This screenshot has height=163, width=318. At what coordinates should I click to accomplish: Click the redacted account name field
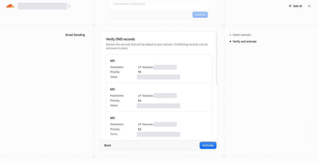(x=42, y=6)
